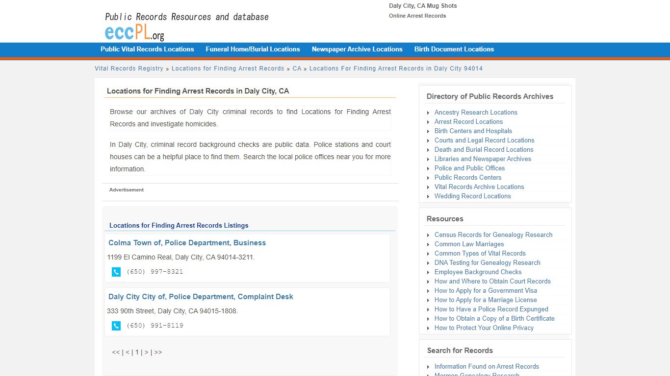Screen dimensions: 670x376
Task: Go to next page with > link
Action: click(146, 352)
